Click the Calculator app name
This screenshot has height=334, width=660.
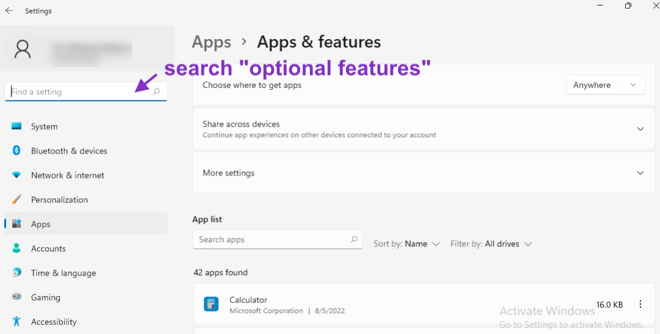[x=248, y=300]
